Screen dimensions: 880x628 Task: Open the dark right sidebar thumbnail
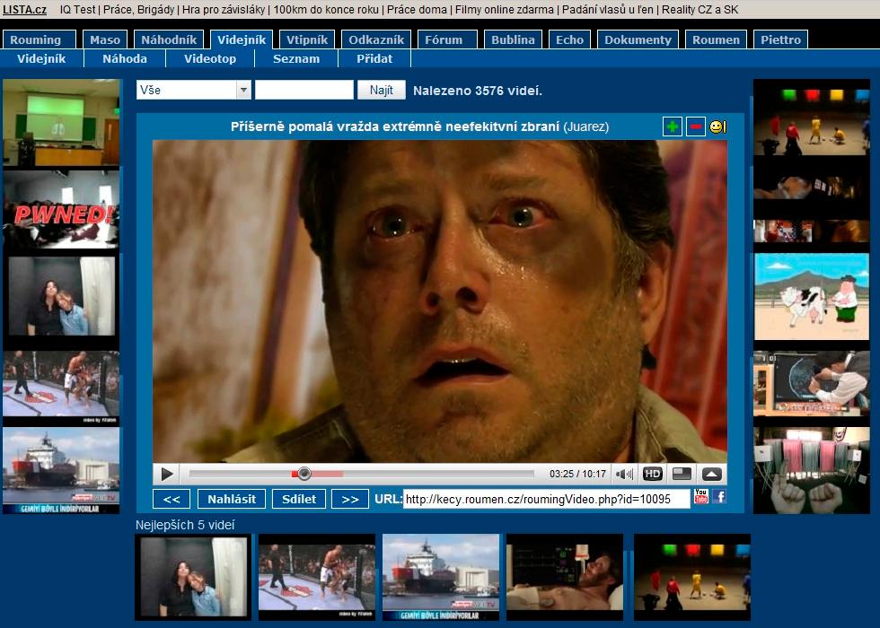coord(812,207)
